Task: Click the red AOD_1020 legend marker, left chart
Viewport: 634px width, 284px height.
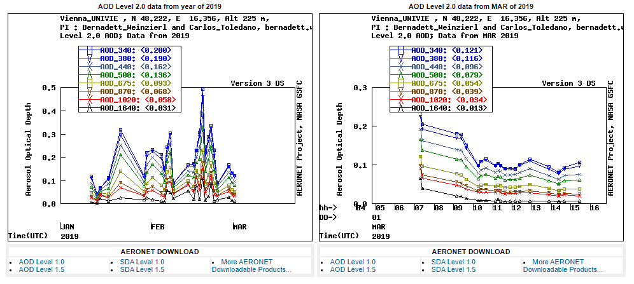Action: pyautogui.click(x=90, y=100)
